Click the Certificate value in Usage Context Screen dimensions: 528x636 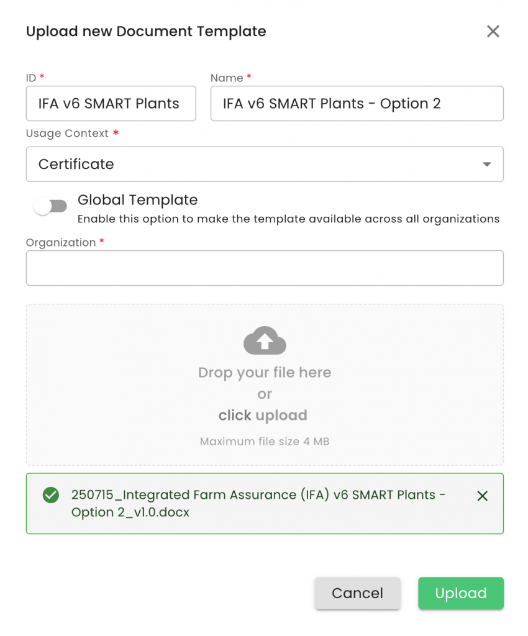(76, 165)
